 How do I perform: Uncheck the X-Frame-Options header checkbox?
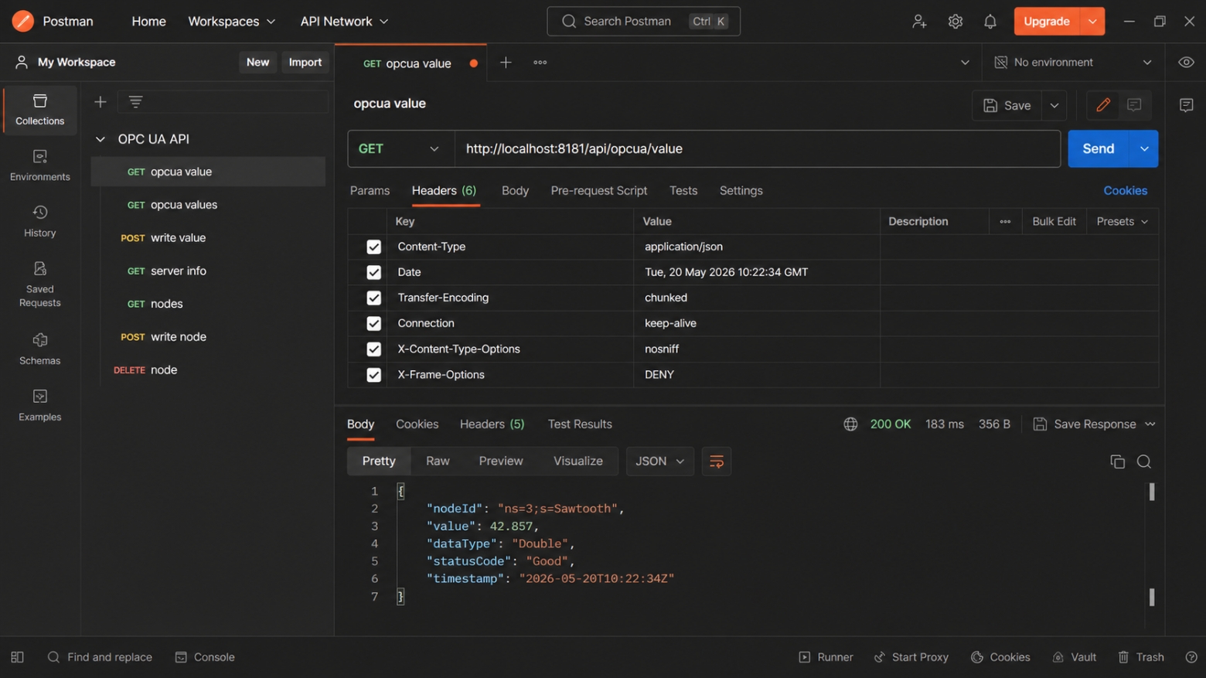[x=373, y=375]
